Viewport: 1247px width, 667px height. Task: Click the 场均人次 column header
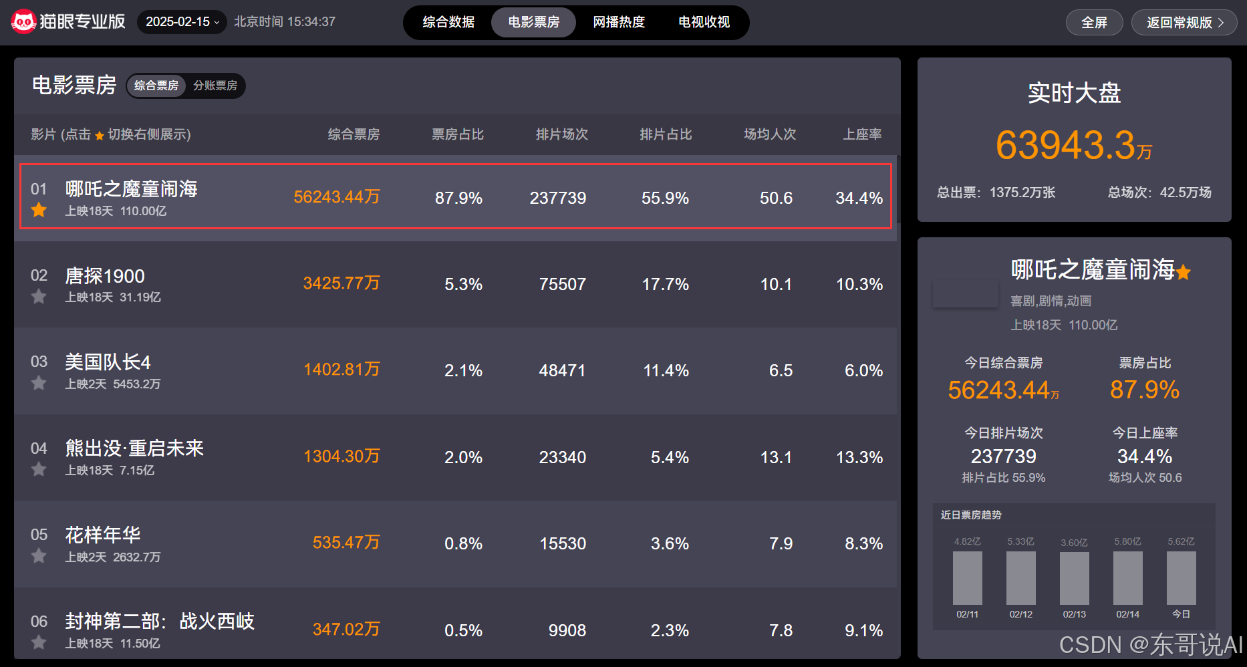(770, 134)
